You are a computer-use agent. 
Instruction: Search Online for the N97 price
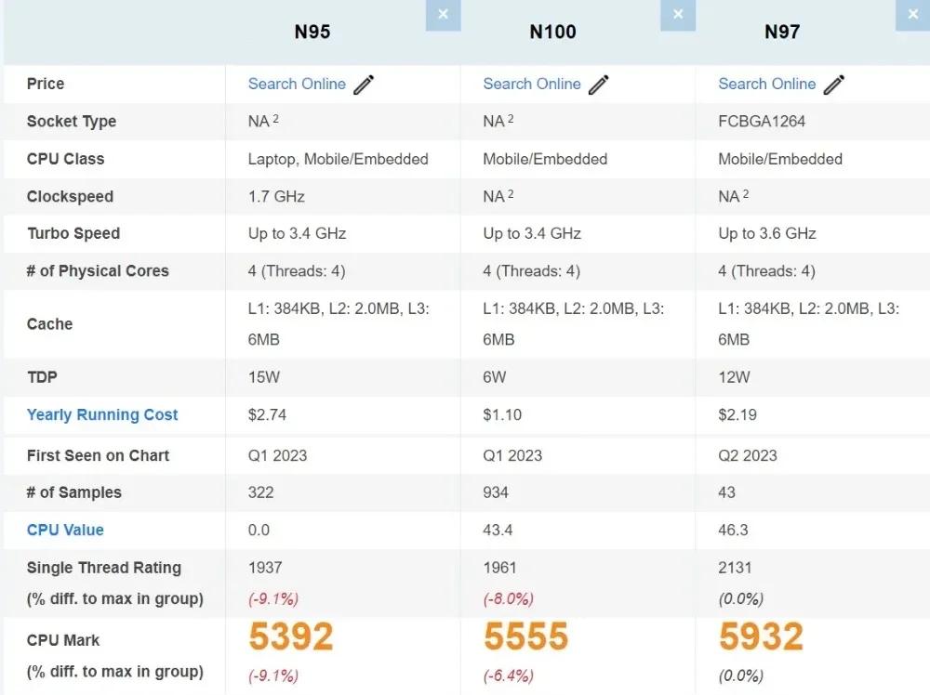pyautogui.click(x=766, y=84)
